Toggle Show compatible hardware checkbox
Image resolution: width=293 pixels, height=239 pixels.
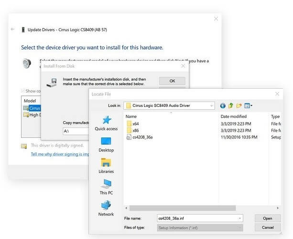[23, 91]
